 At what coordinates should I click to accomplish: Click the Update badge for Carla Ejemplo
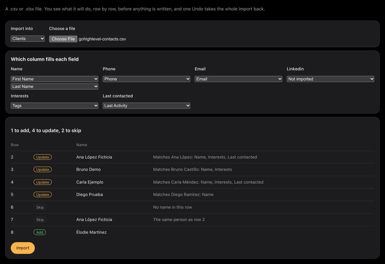tap(43, 182)
